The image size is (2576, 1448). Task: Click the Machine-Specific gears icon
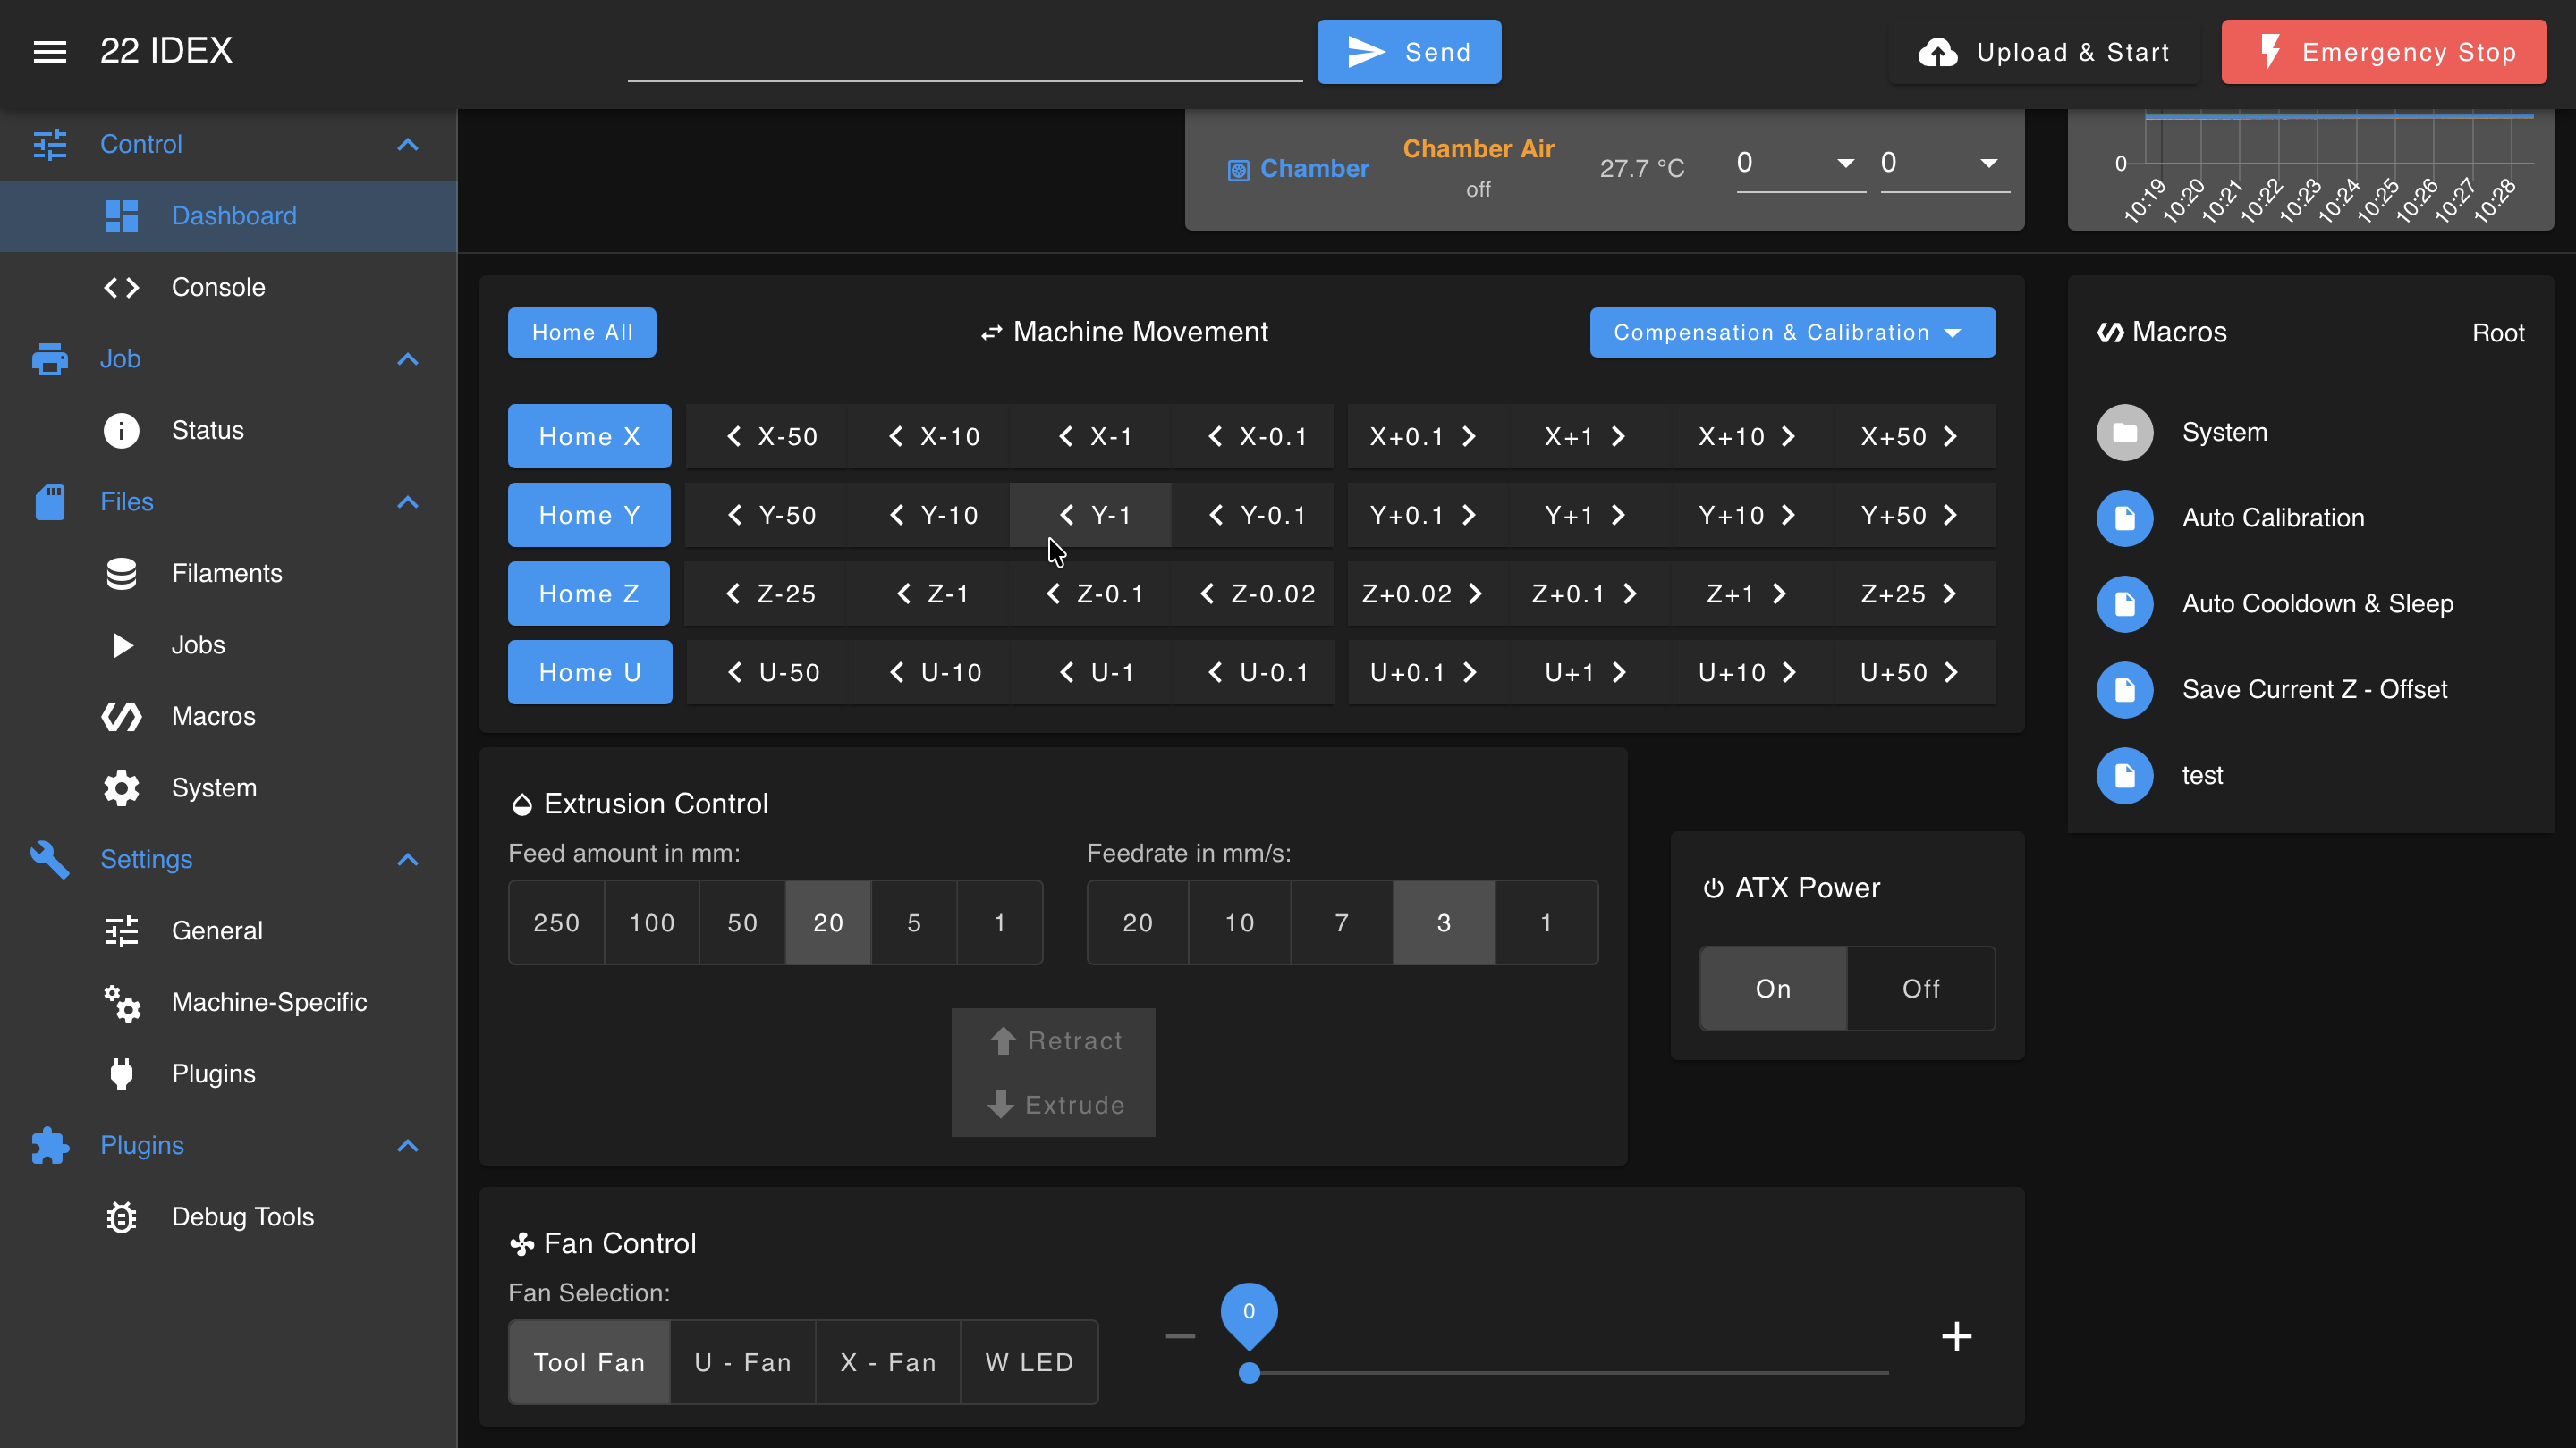121,1002
